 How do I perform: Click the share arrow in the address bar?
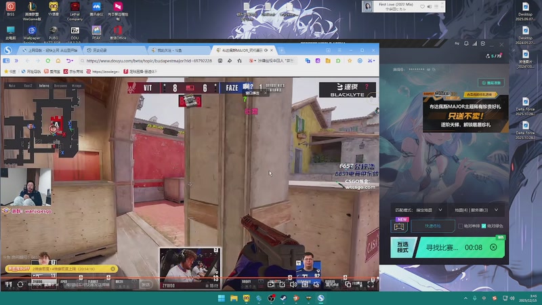coord(230,61)
